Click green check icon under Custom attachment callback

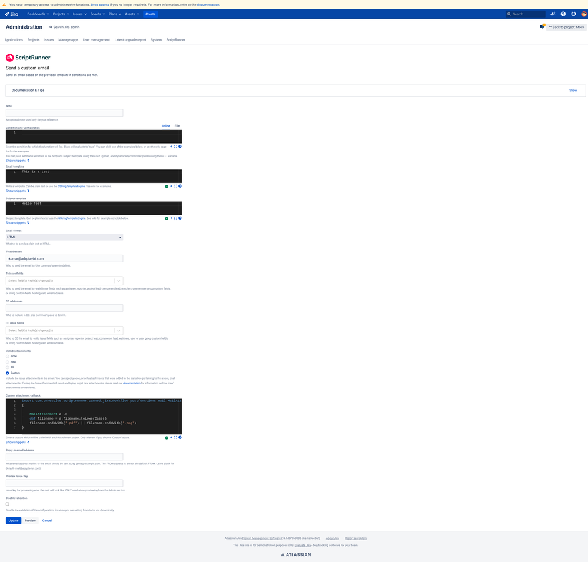[167, 437]
